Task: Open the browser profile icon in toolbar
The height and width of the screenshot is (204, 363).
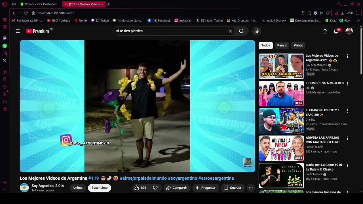Action: click(x=336, y=13)
